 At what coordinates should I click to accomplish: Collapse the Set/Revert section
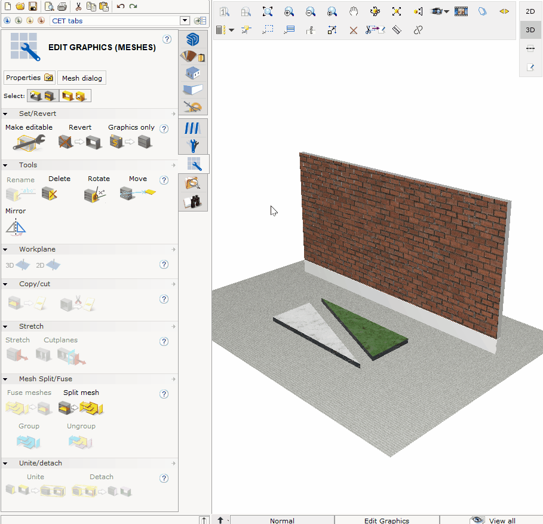[5, 114]
